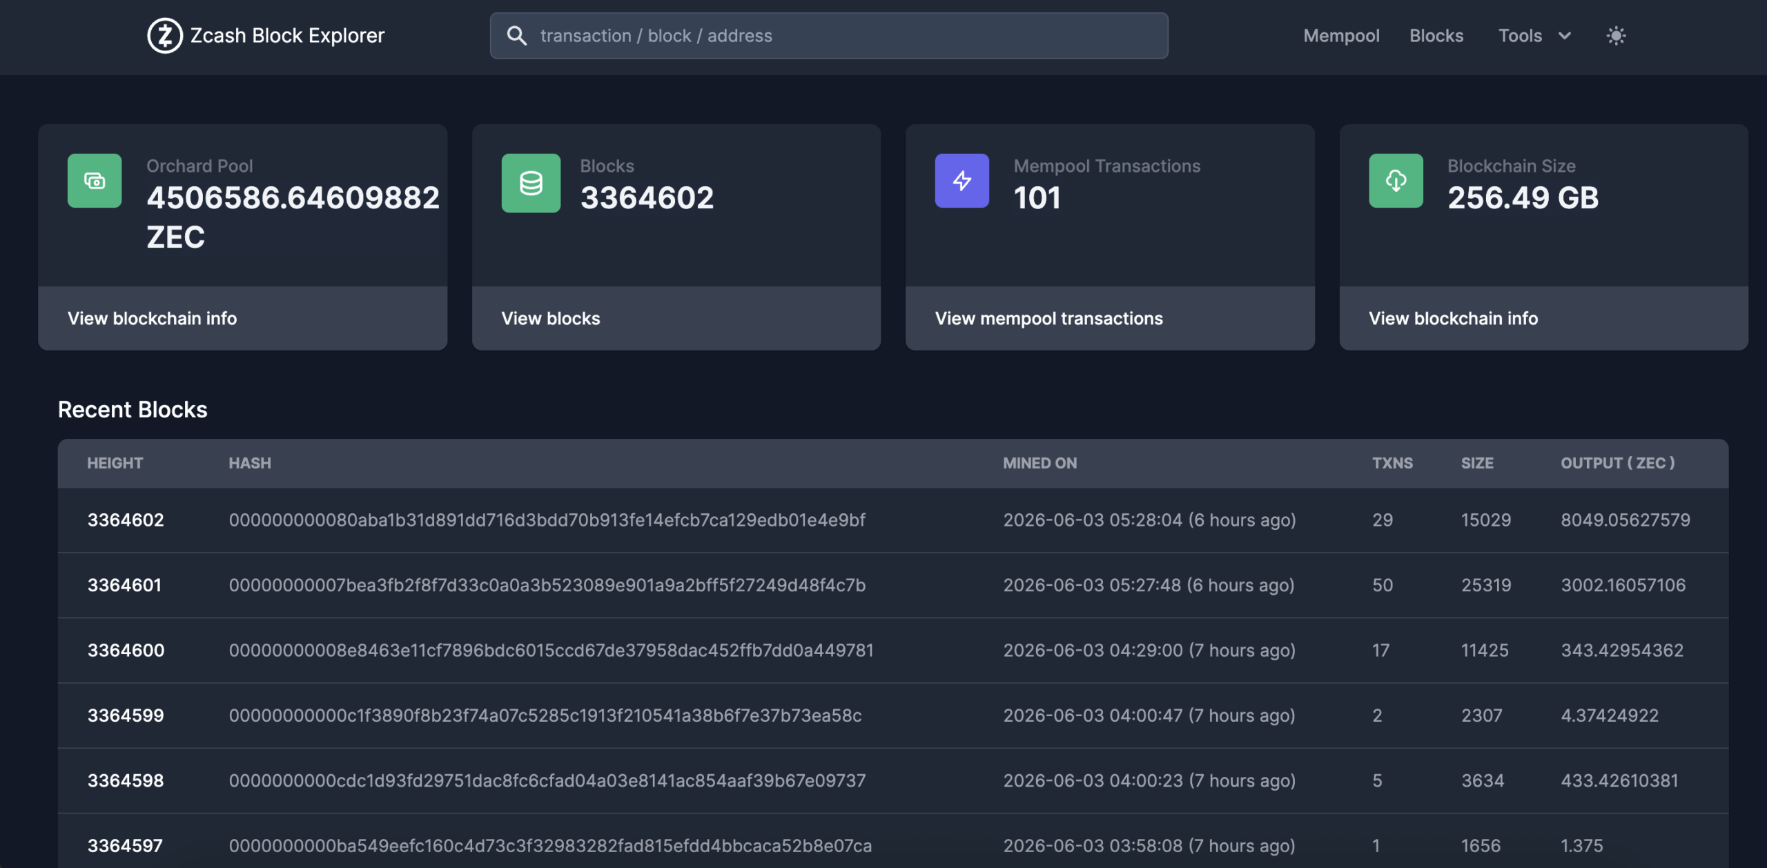Select mined time 2026-06-03 04:29:00
Image resolution: width=1767 pixels, height=868 pixels.
click(x=1093, y=650)
